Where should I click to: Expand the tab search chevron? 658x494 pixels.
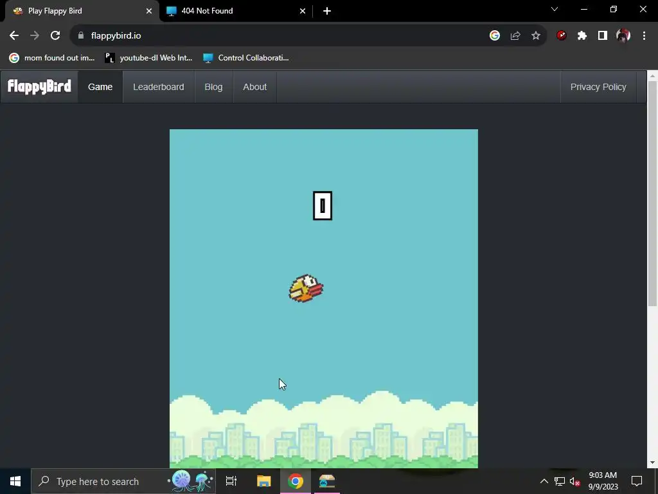coord(555,9)
